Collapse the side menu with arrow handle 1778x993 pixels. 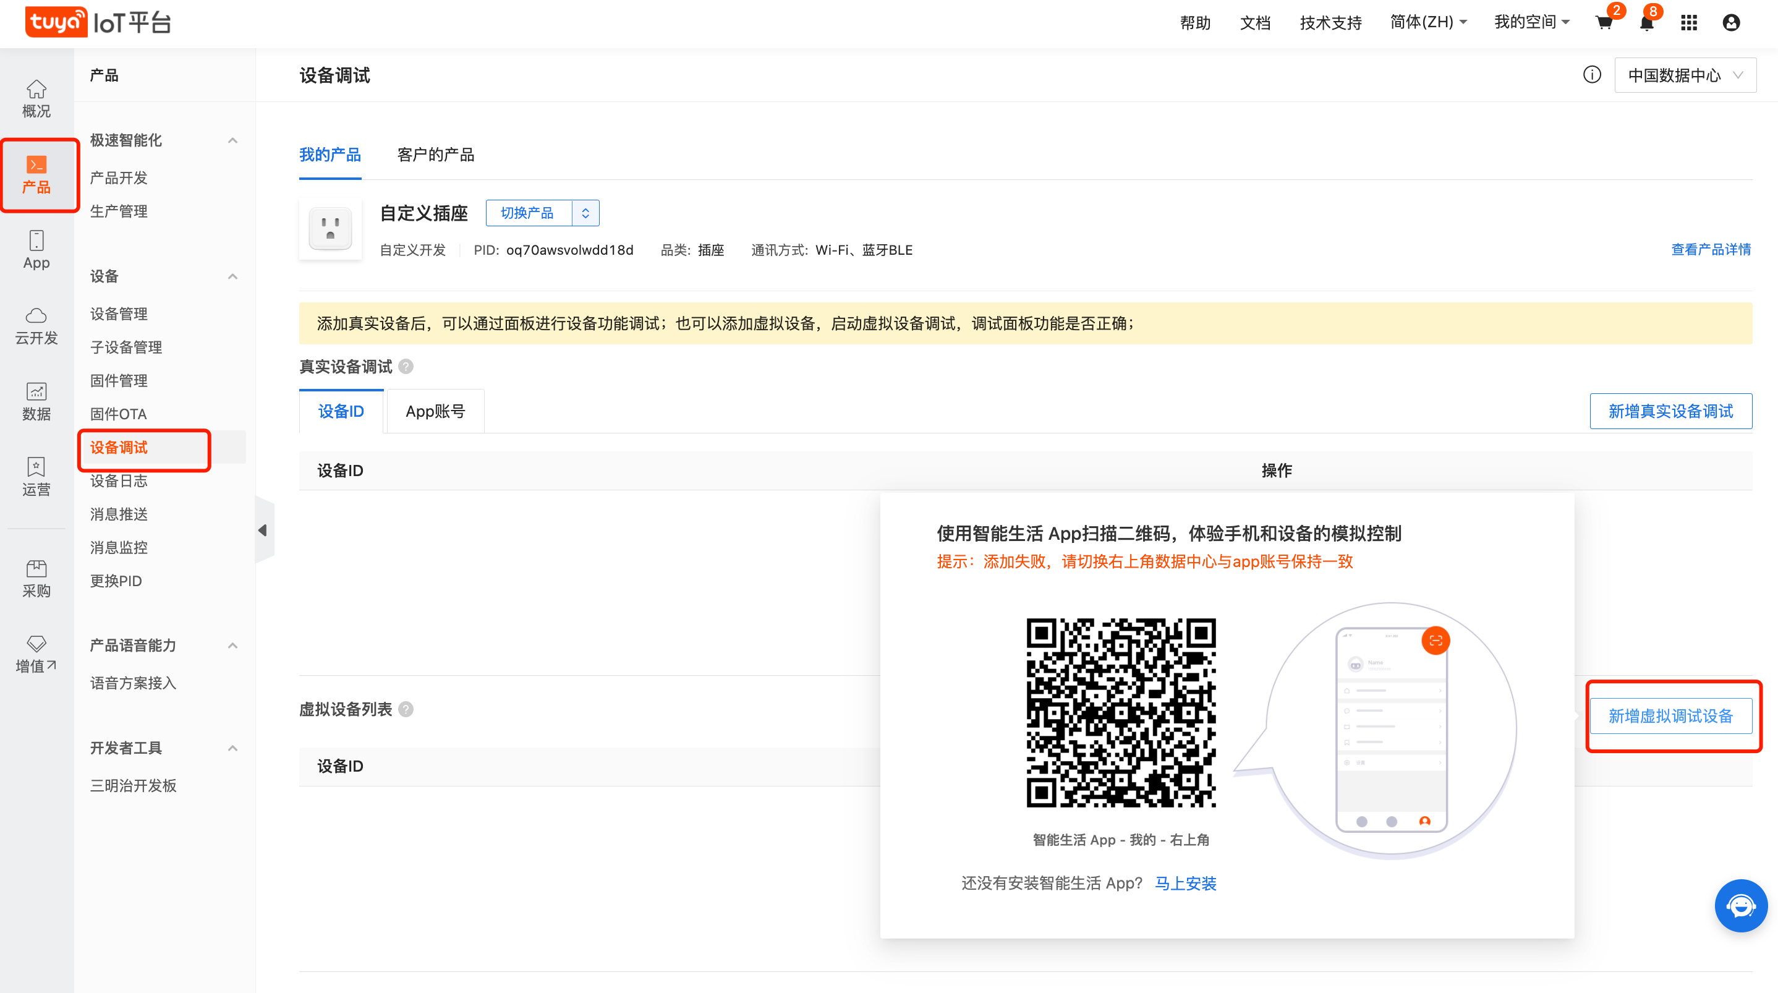pos(263,530)
